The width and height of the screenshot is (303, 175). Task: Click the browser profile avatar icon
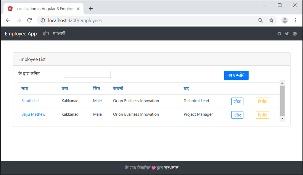(285, 20)
